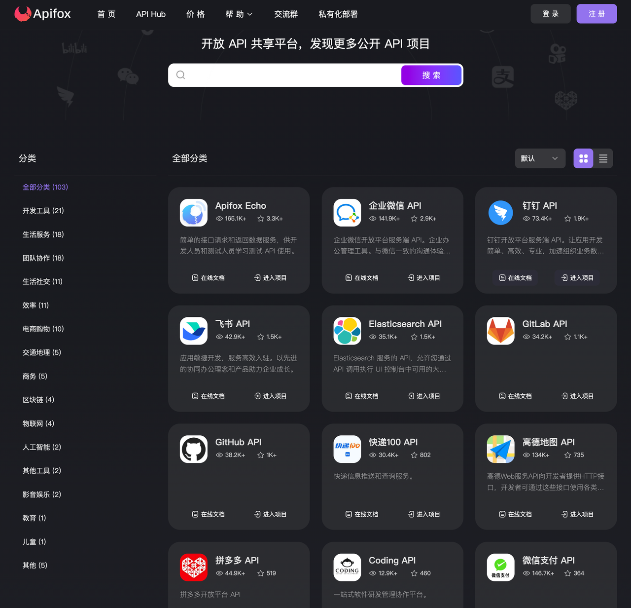Switch to list view layout
The height and width of the screenshot is (608, 631).
point(603,158)
